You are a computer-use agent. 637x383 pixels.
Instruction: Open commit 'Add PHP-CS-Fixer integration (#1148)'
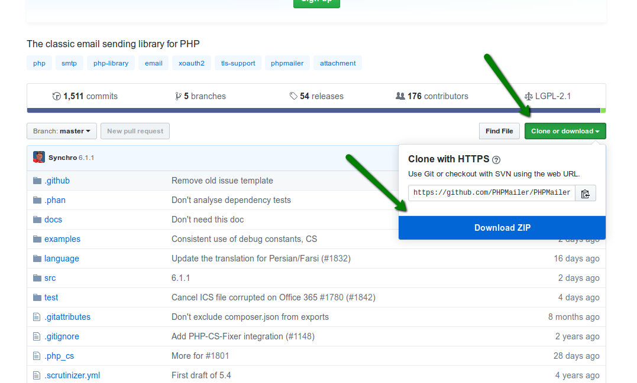(243, 336)
